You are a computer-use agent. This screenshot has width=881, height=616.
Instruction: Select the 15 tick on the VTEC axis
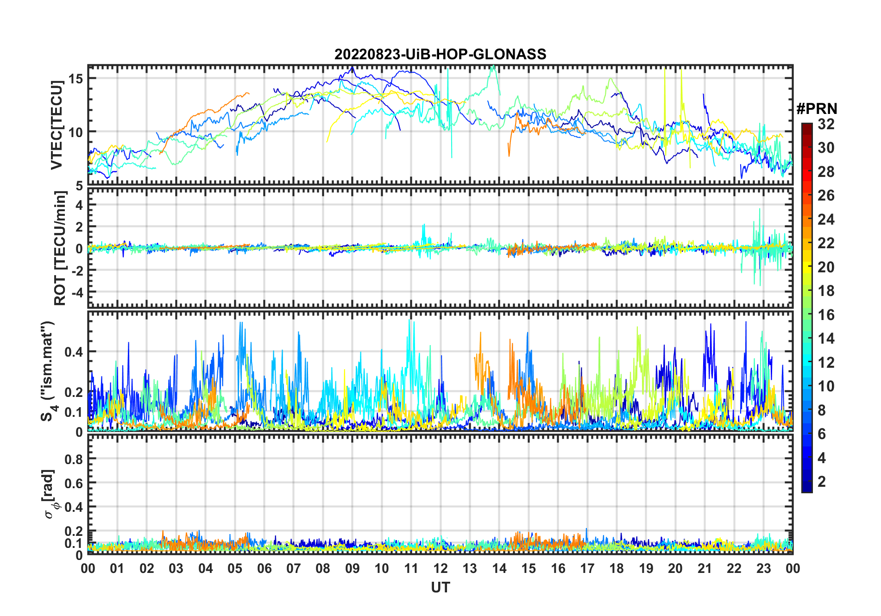tap(76, 79)
